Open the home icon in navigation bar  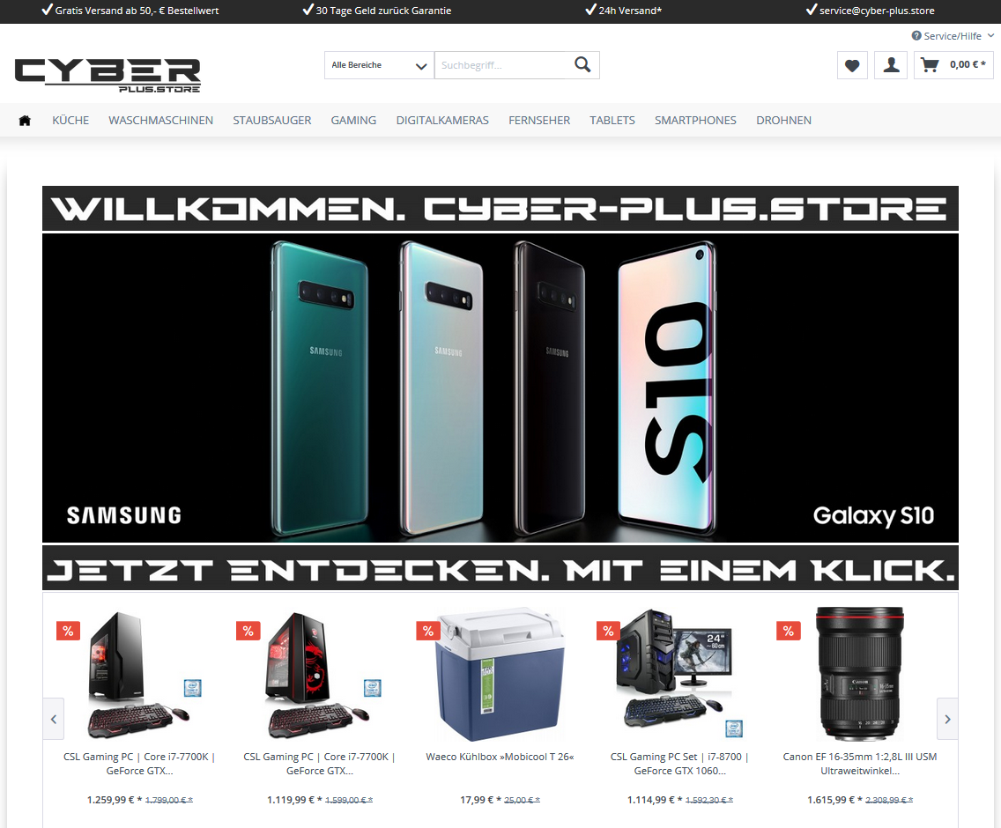tap(25, 120)
